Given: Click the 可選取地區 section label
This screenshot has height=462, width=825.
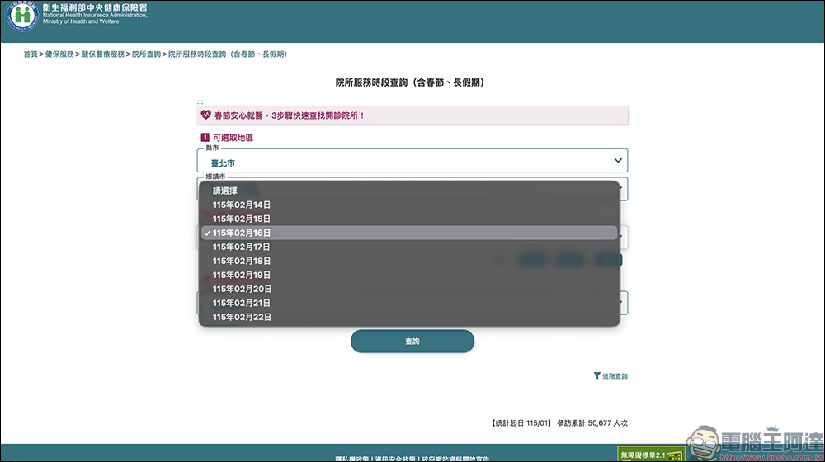Looking at the screenshot, I should click(233, 138).
